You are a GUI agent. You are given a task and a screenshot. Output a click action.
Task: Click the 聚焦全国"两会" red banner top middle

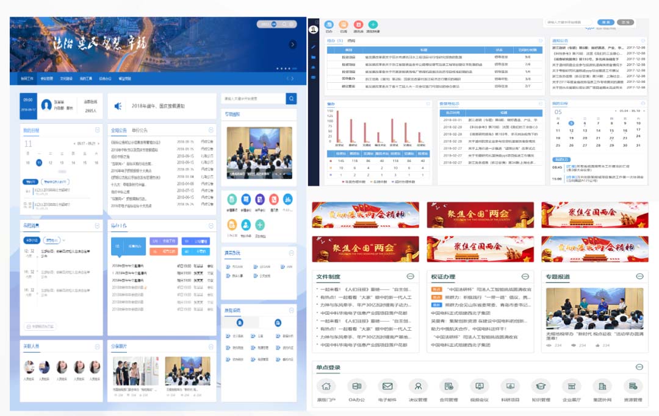tap(480, 215)
